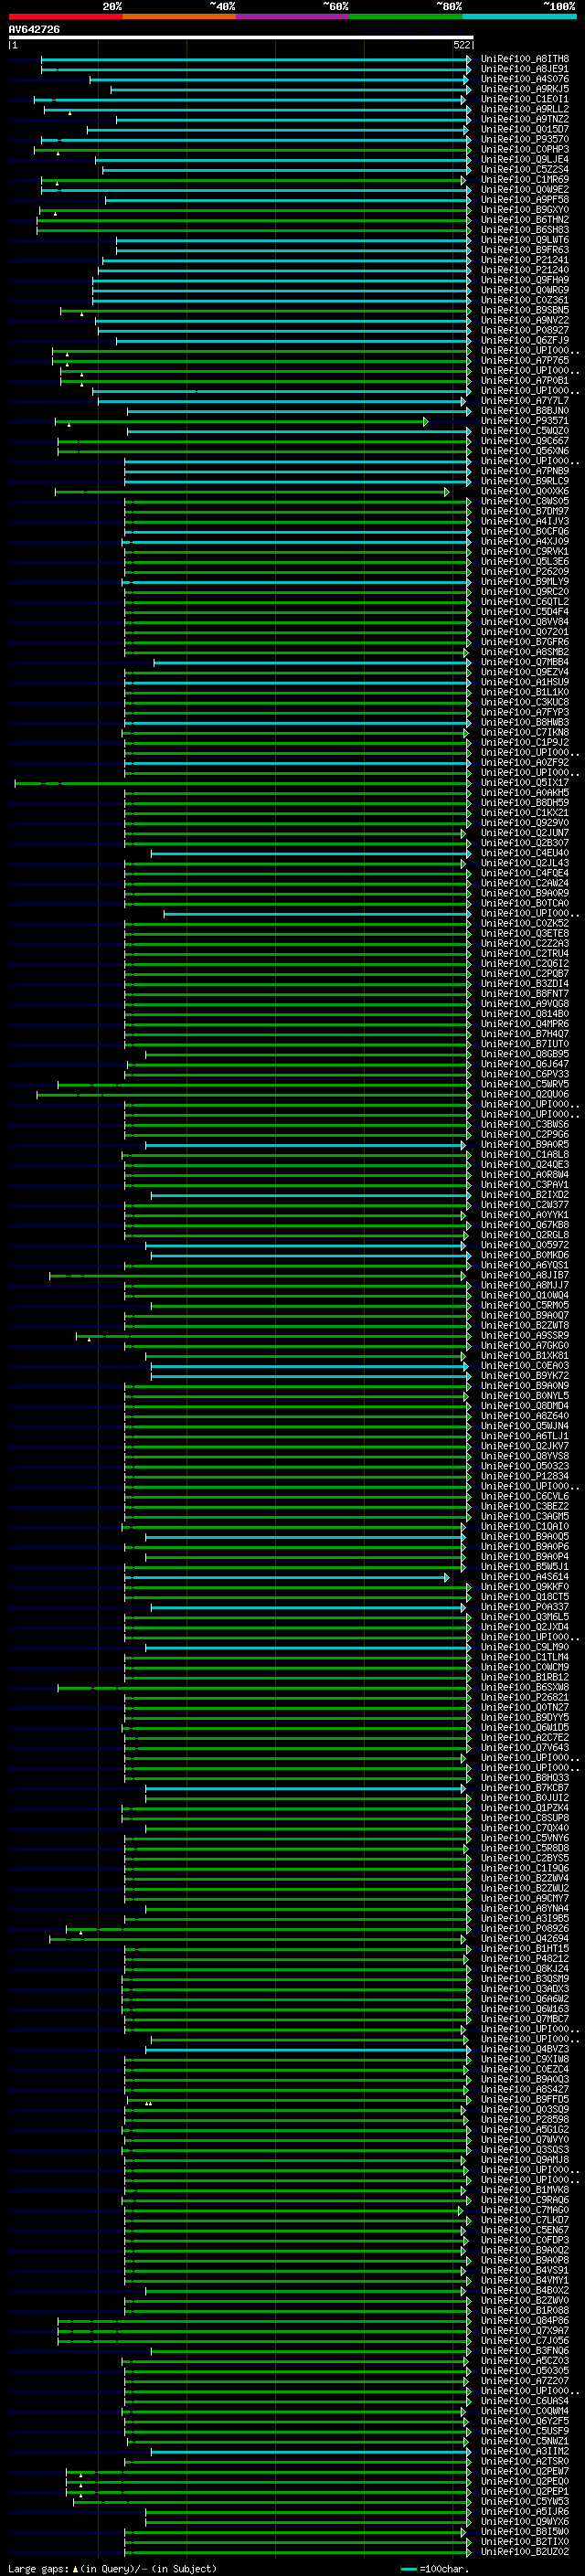The width and height of the screenshot is (585, 2576).
Task: Select hit label UniRef100_A3IIM2
Action: point(525,2452)
